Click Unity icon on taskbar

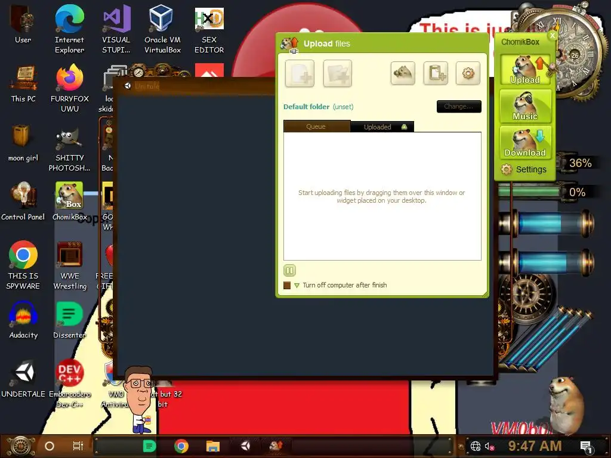(x=245, y=445)
